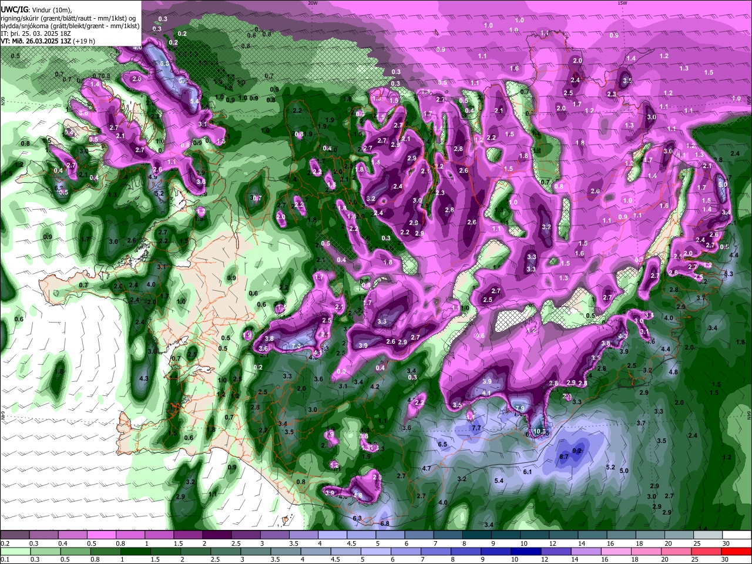Screen dimensions: 752x564
Task: Click the darkest purple 2 swatch in upper legend row
Action: click(216, 535)
